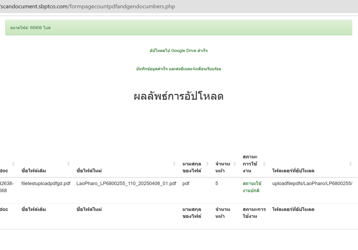This screenshot has width=358, height=250.
Task: Click the green file size alert banner
Action: (178, 27)
